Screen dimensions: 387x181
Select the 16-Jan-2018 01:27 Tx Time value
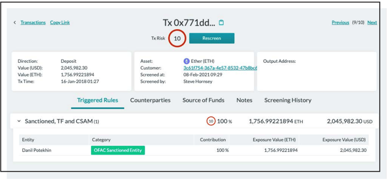click(80, 82)
